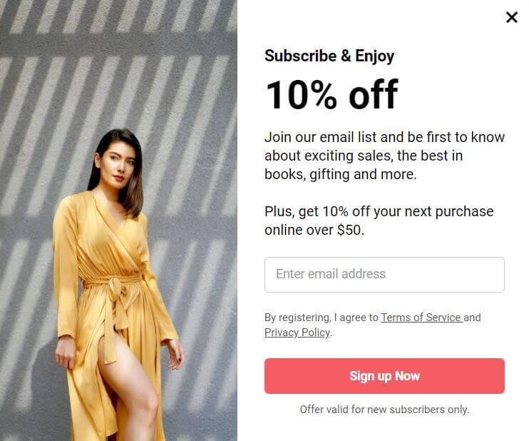Select the Subscribe & Enjoy heading
Screen dimensions: 529x441
(329, 56)
